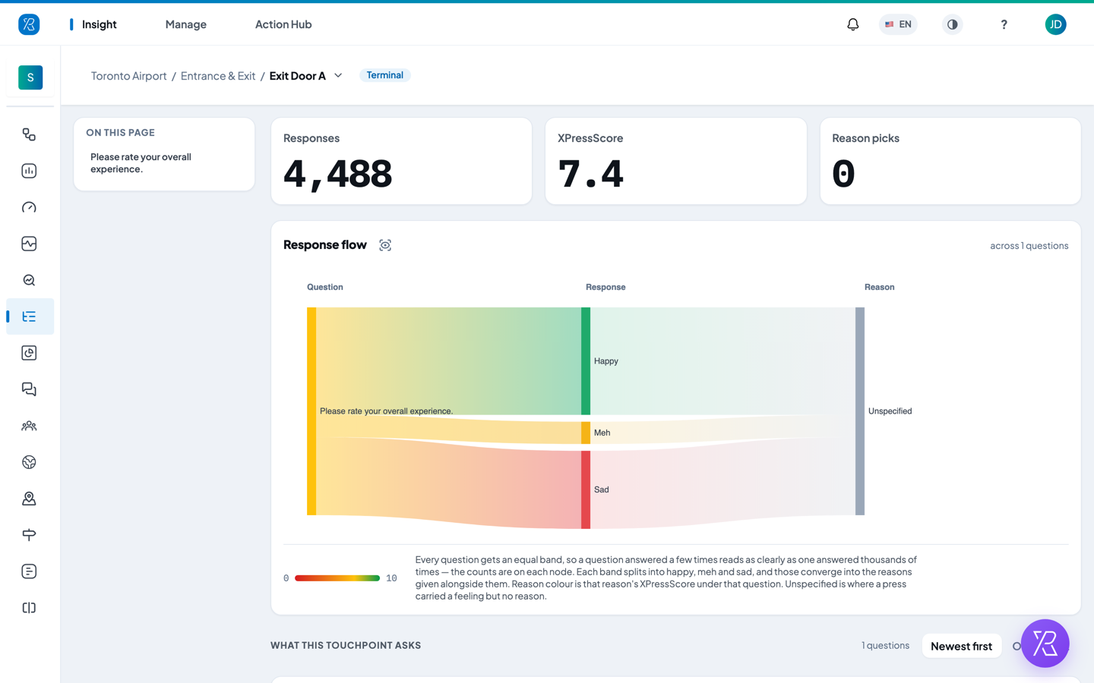The height and width of the screenshot is (683, 1094).
Task: Expand the Exit Door A breadcrumb dropdown
Action: (338, 75)
